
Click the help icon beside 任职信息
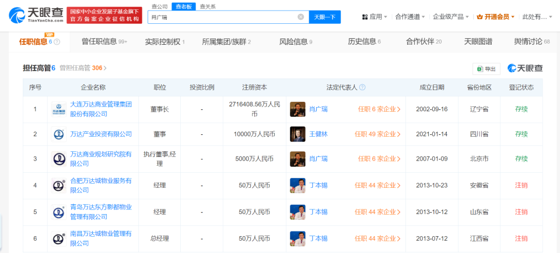coord(57,42)
